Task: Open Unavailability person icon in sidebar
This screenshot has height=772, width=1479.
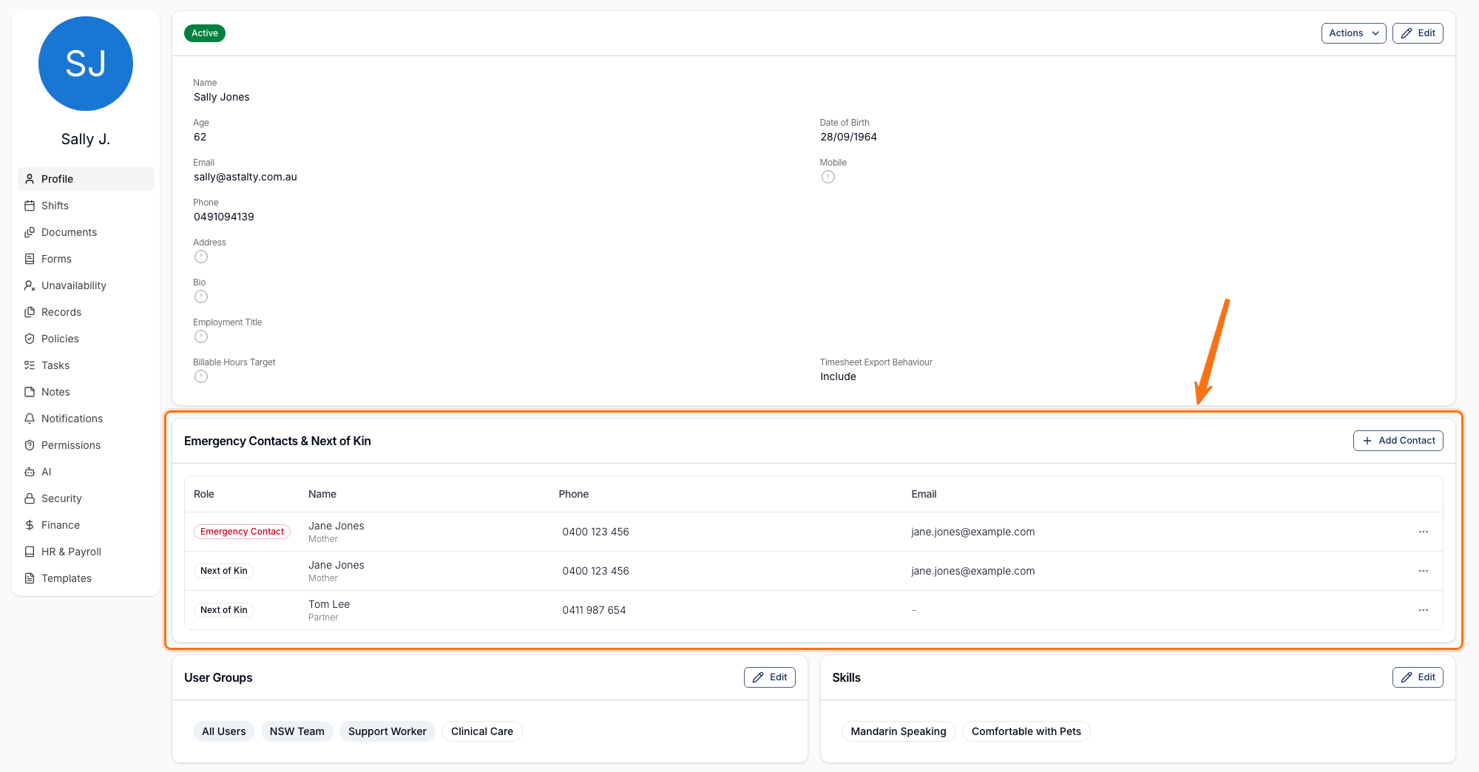Action: (30, 285)
